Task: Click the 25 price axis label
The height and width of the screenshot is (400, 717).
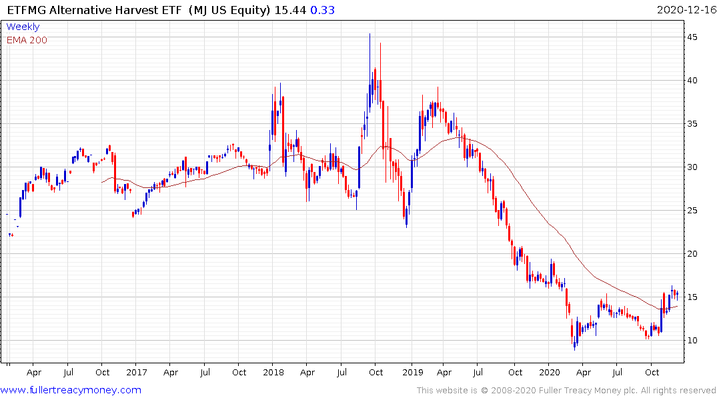Action: 692,210
